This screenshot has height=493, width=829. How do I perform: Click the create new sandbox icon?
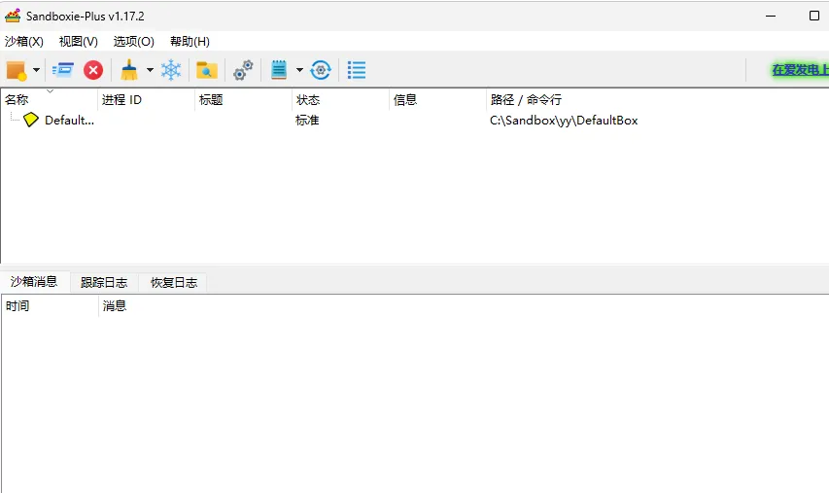[x=16, y=70]
